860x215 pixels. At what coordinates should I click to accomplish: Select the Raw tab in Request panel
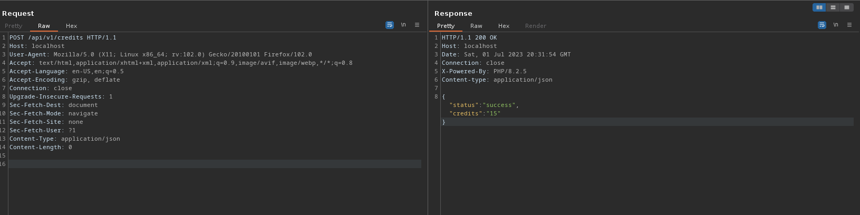click(x=44, y=26)
